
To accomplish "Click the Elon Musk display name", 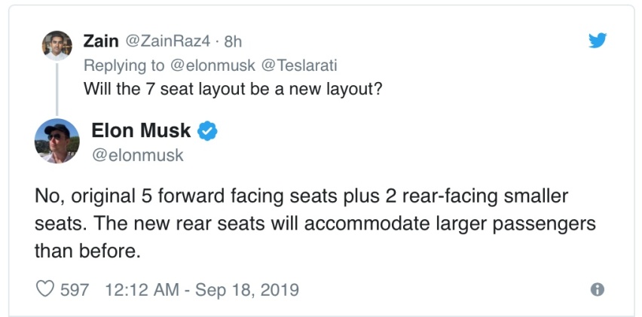I will (141, 130).
